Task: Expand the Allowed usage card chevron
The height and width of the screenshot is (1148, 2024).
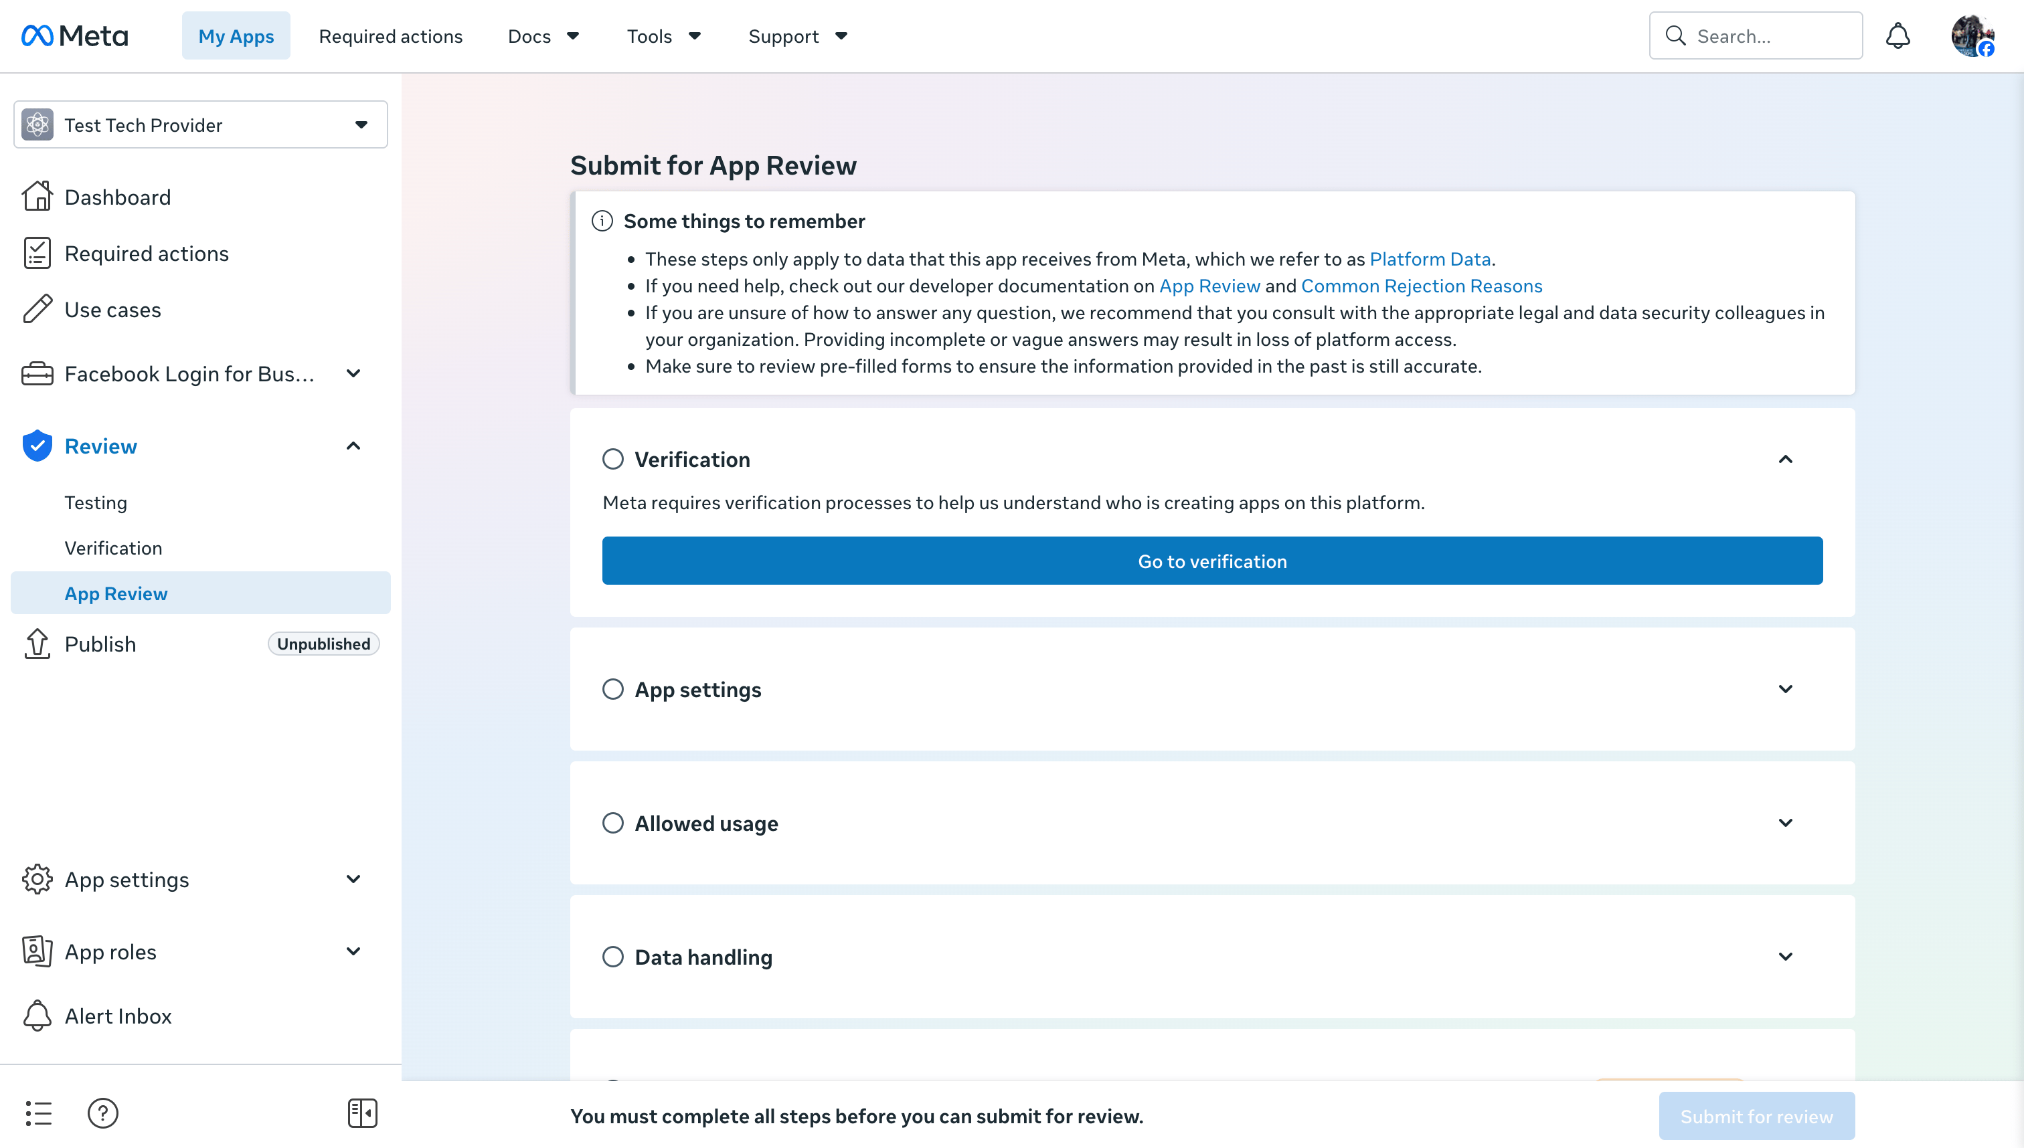Action: point(1786,823)
